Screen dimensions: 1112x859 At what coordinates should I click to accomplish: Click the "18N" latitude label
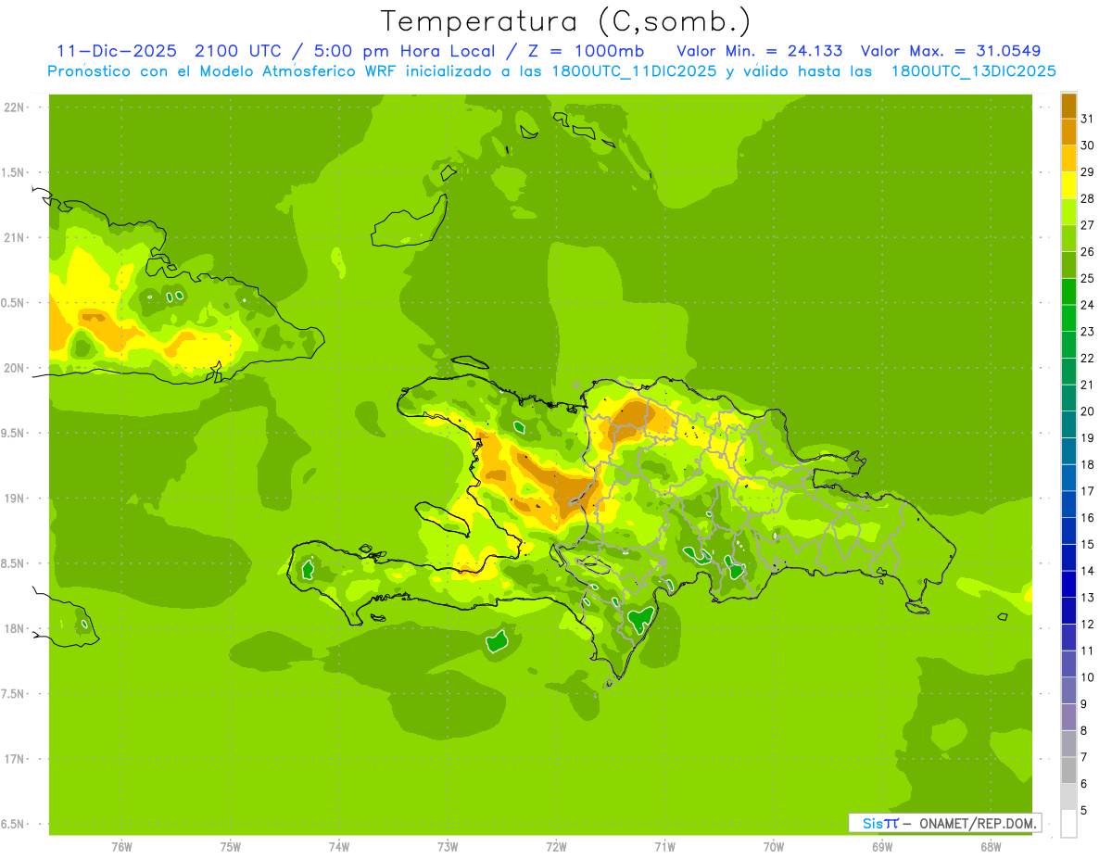(x=13, y=628)
